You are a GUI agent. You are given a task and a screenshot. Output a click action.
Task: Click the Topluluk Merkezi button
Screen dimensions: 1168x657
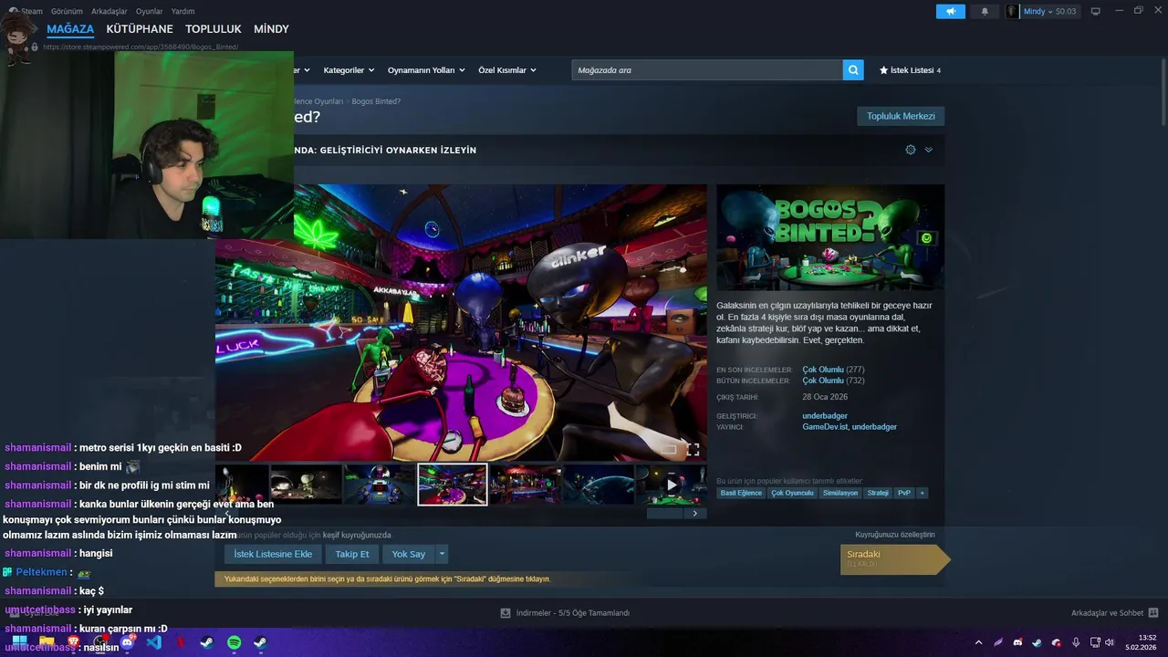[901, 116]
